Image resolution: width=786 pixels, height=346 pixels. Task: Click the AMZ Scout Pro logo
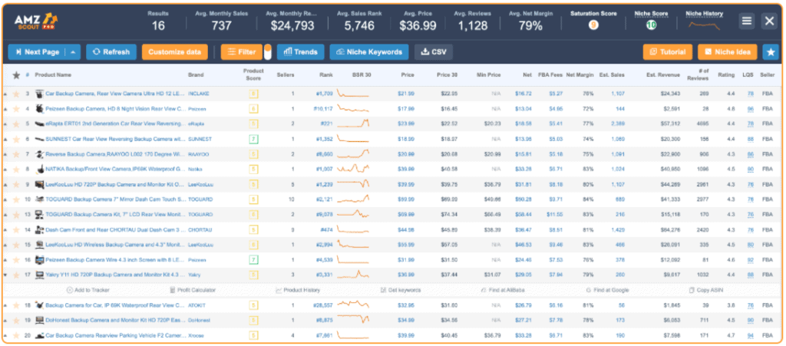tap(35, 21)
